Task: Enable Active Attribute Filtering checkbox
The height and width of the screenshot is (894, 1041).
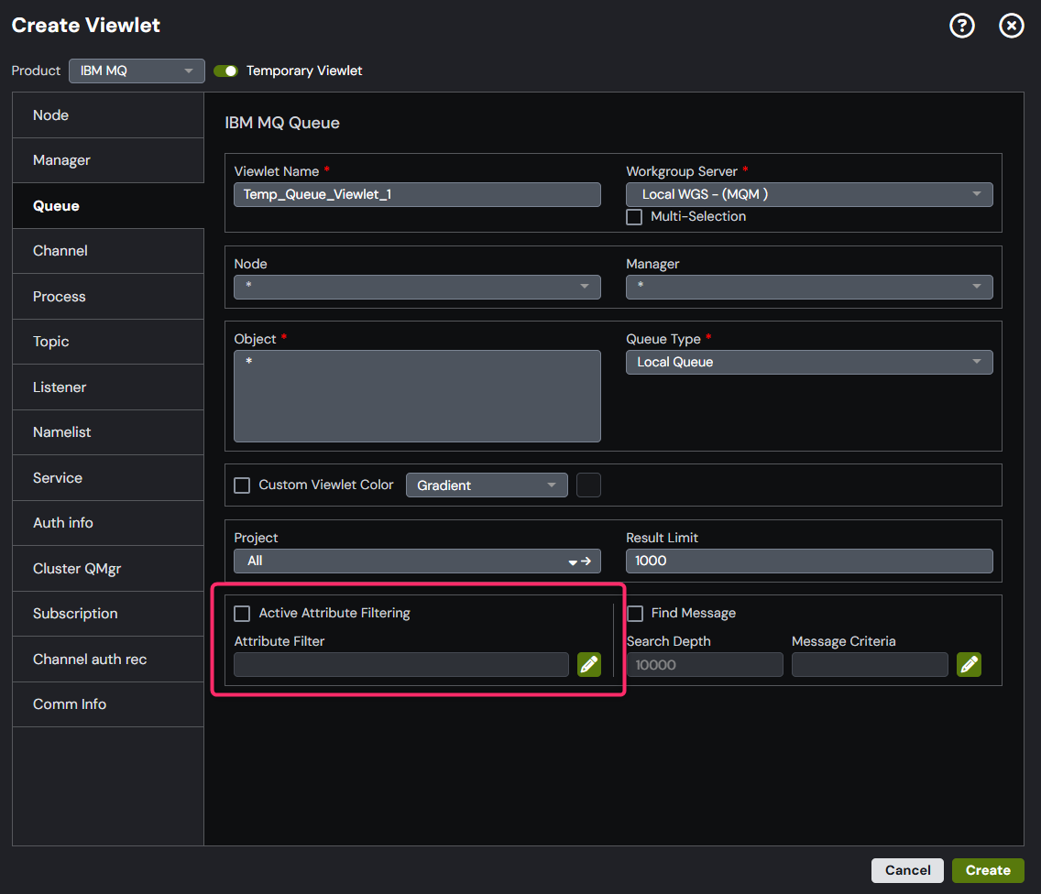Action: [242, 614]
